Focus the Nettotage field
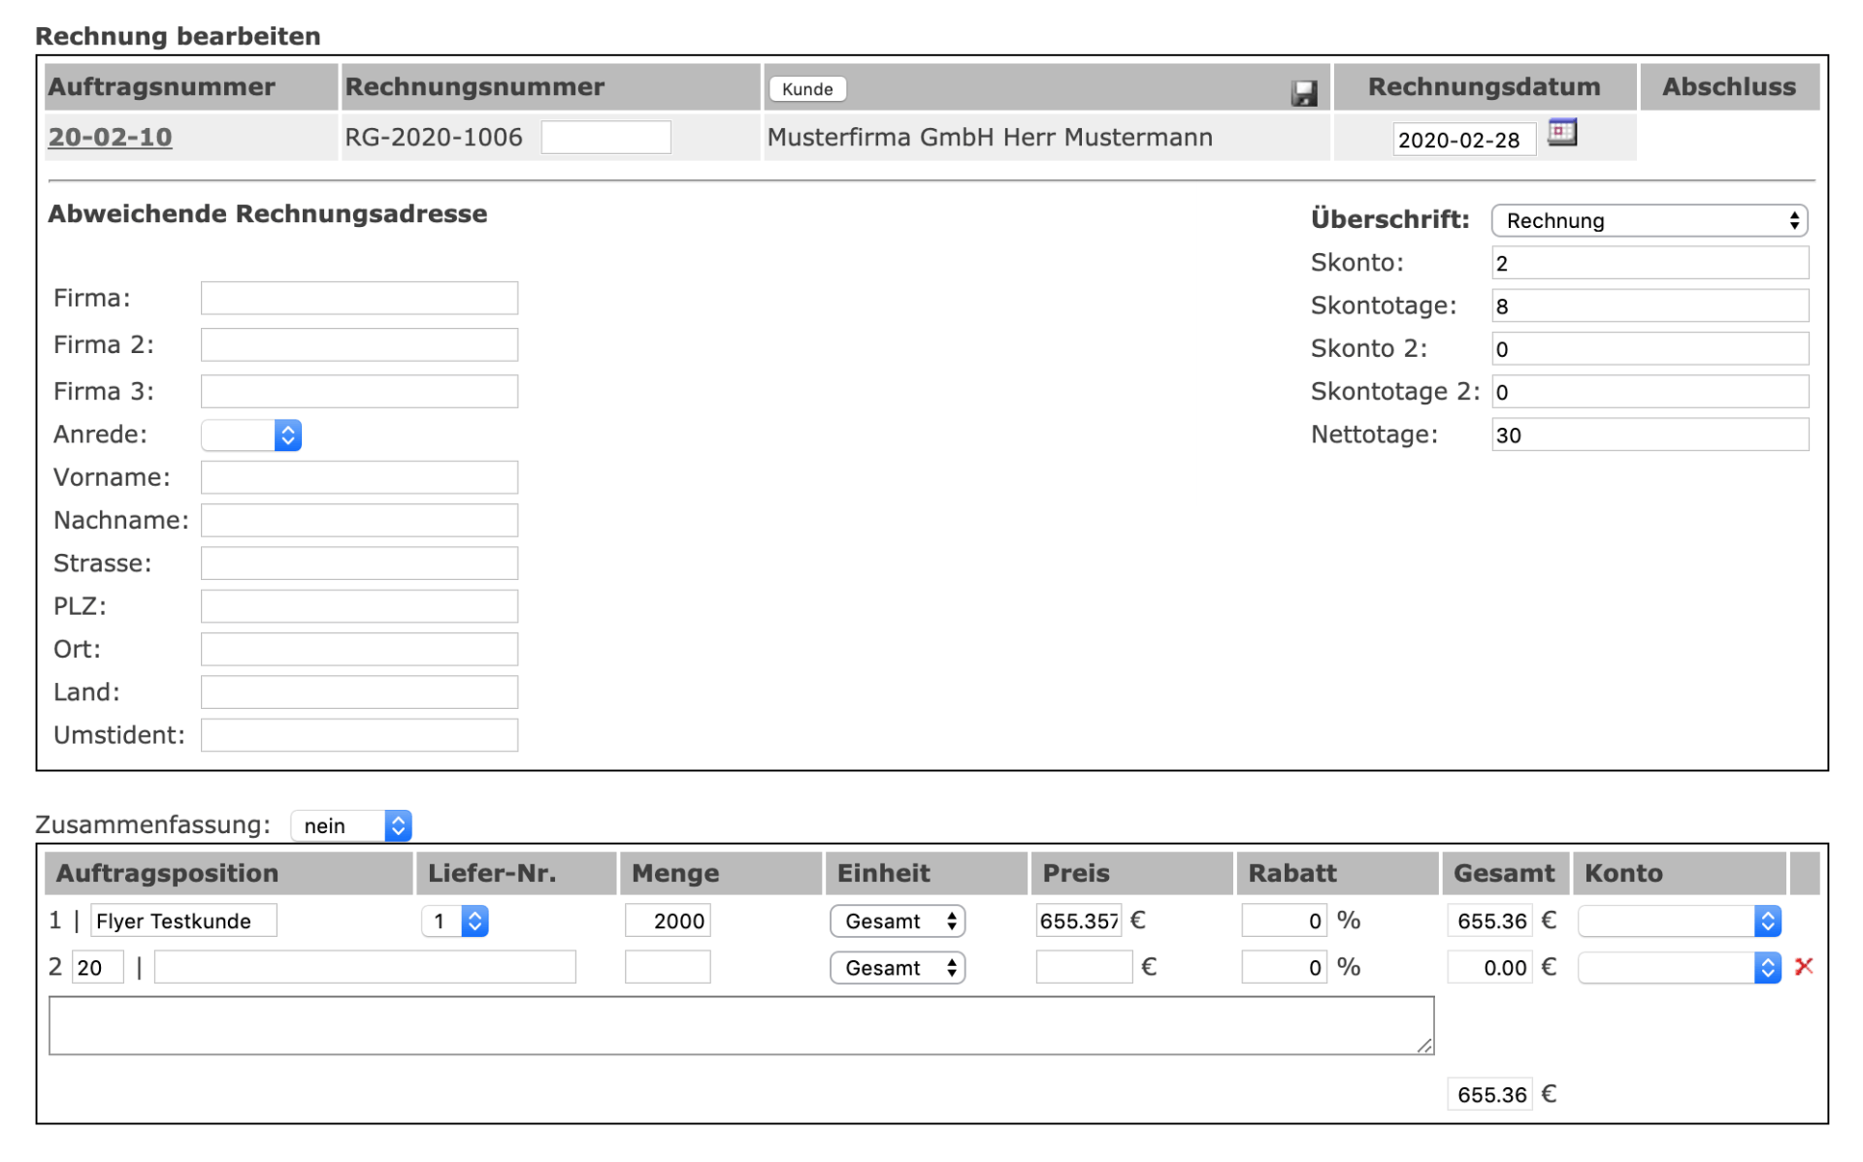The image size is (1863, 1162). (x=1649, y=435)
